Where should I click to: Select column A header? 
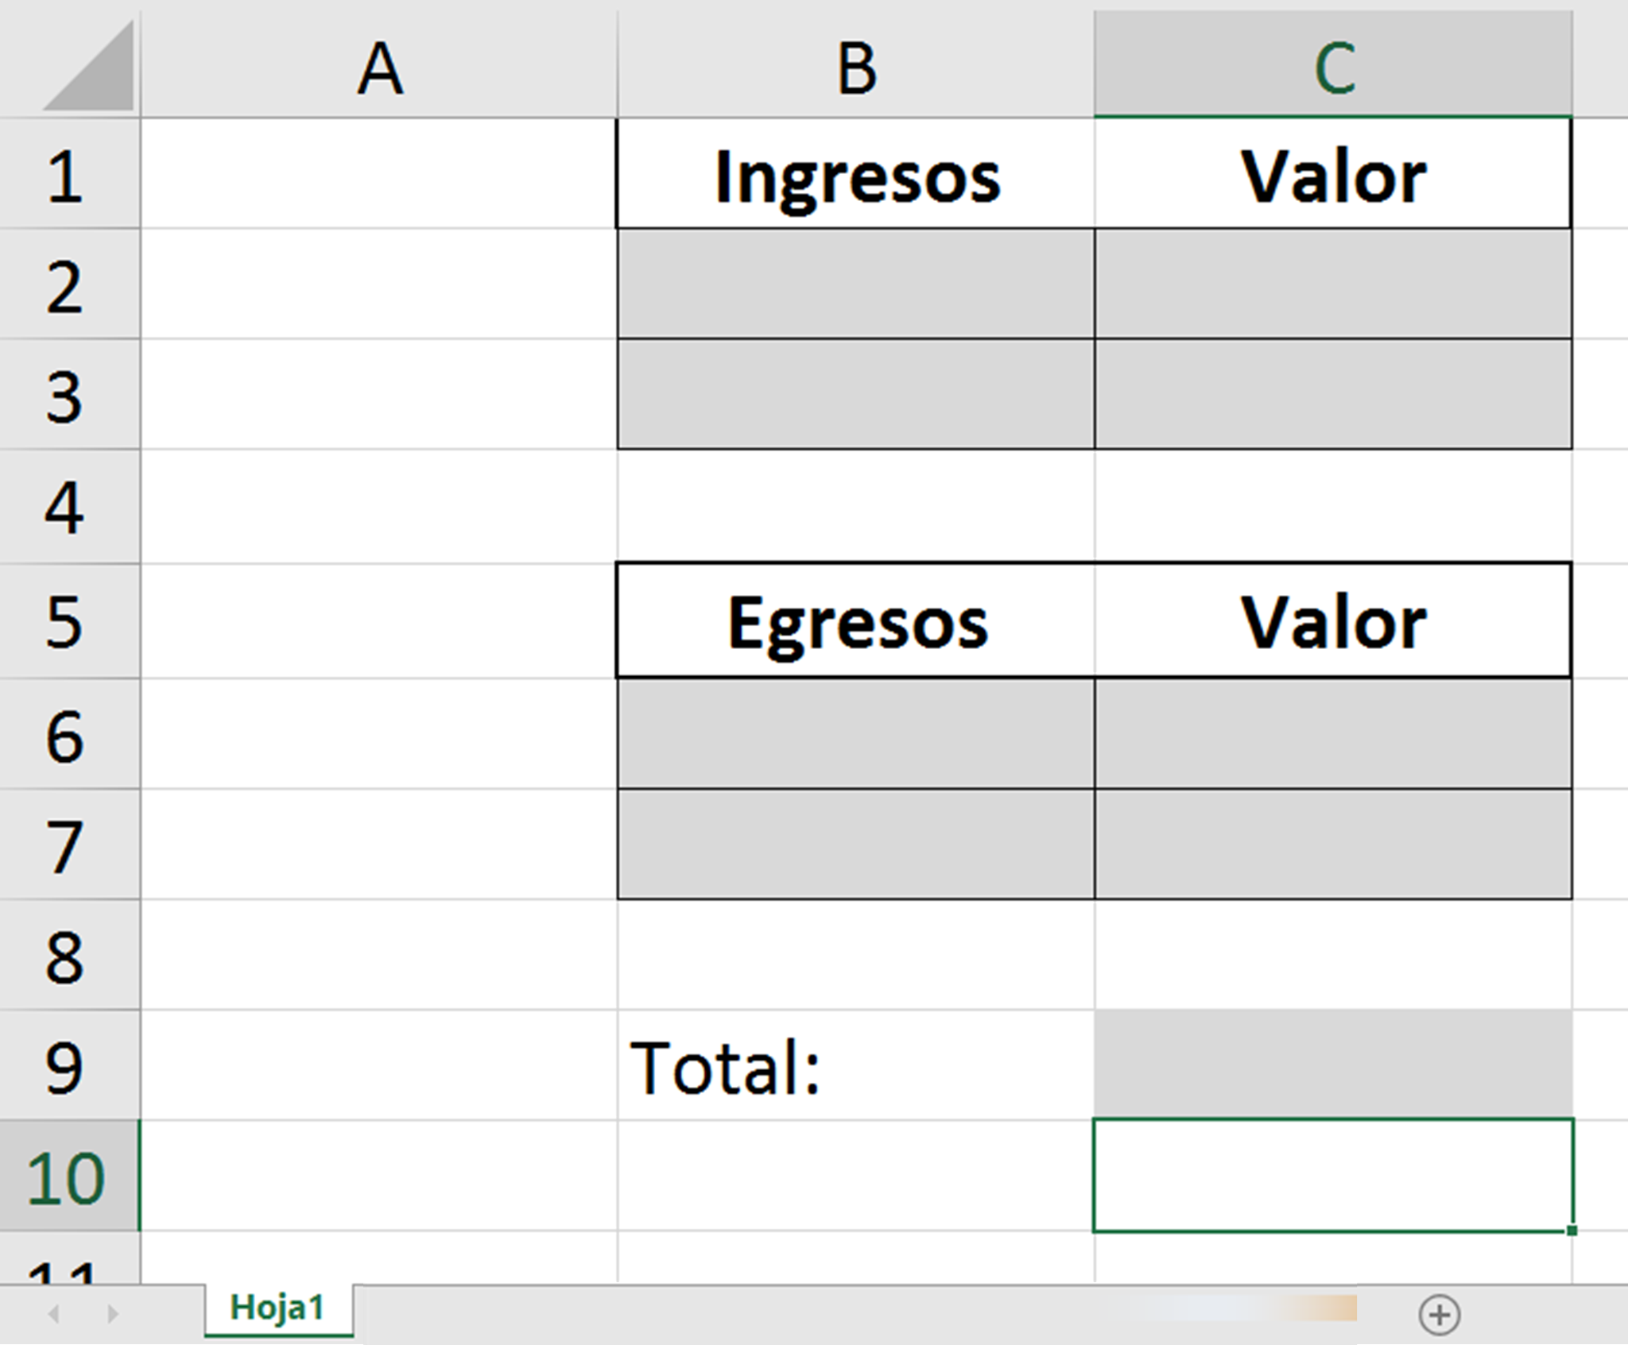[x=379, y=64]
